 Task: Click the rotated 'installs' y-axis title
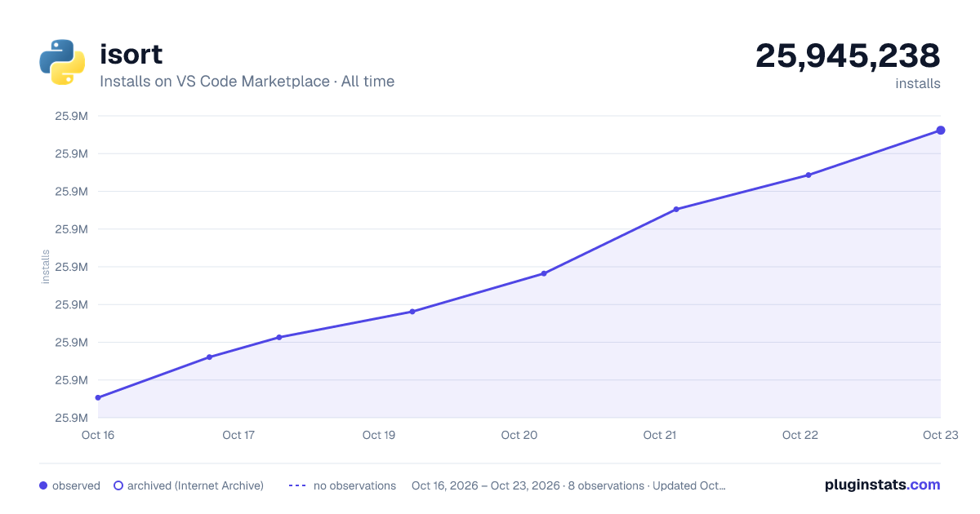(46, 267)
